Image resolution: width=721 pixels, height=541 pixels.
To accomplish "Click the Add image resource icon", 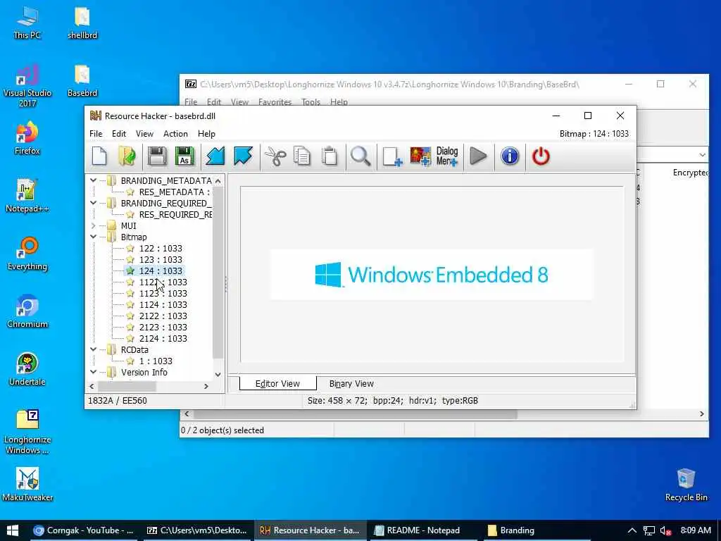I will point(420,156).
